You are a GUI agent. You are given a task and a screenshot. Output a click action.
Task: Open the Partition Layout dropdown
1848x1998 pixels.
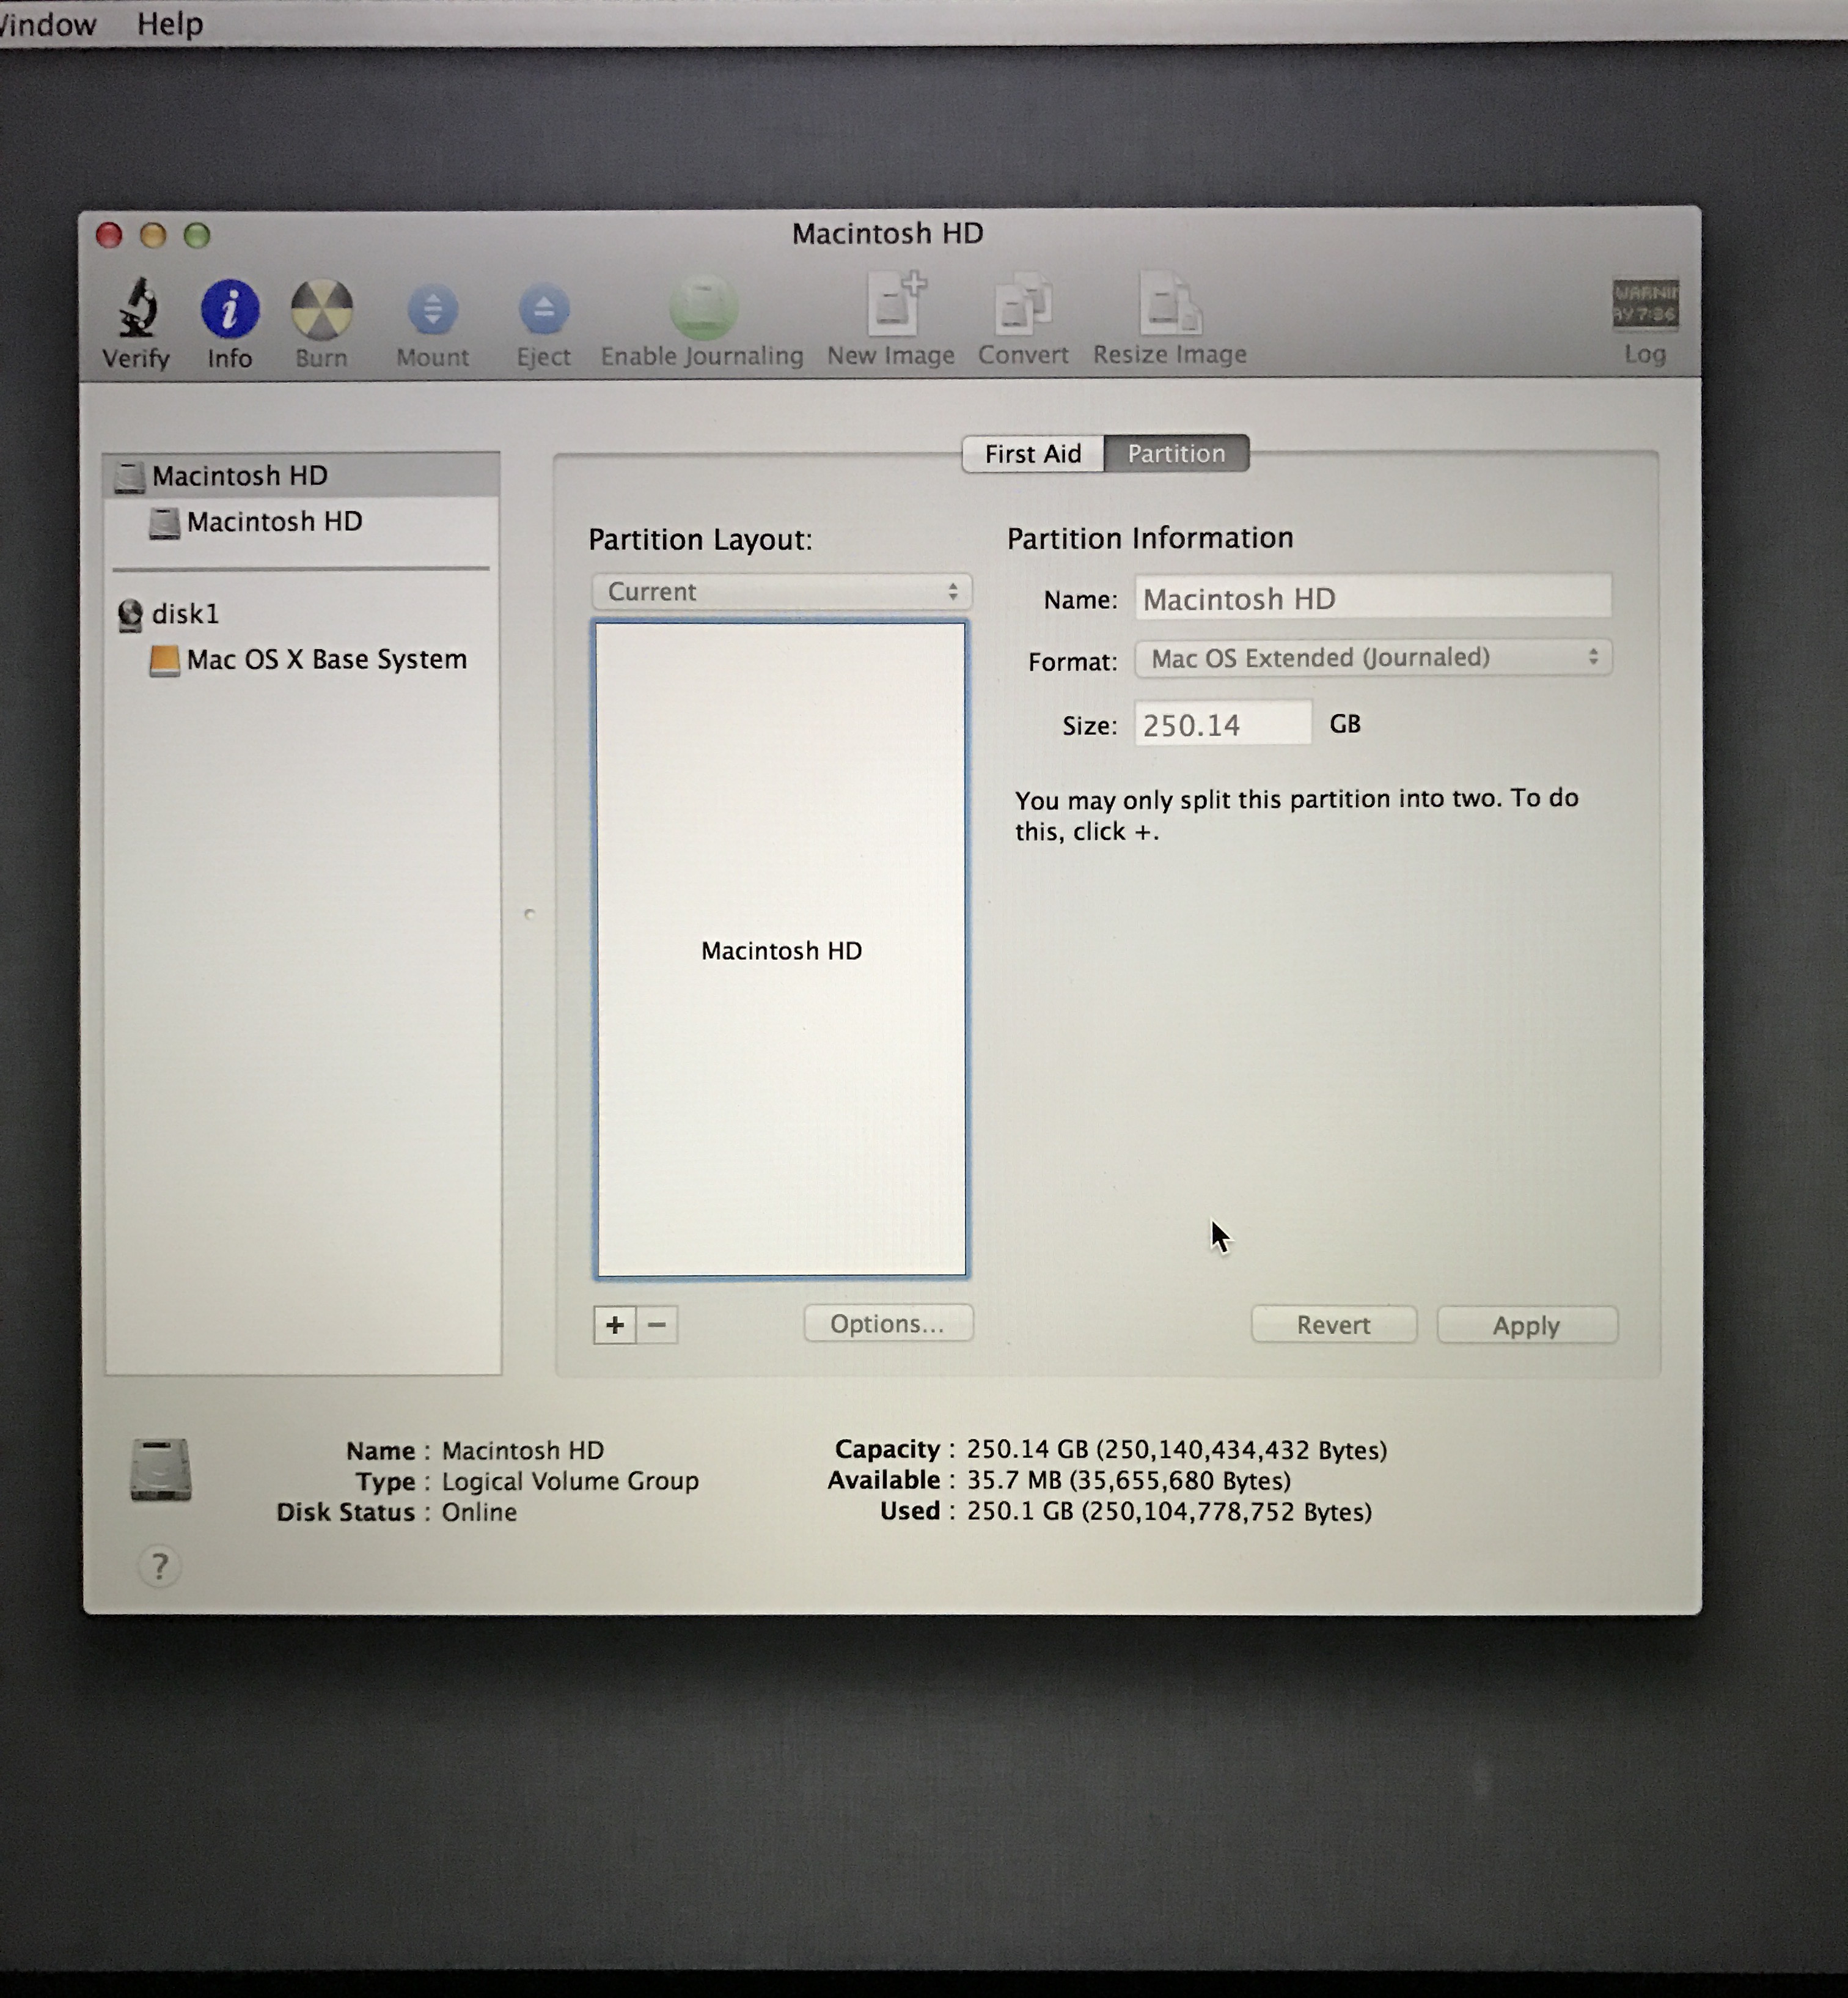pyautogui.click(x=781, y=591)
